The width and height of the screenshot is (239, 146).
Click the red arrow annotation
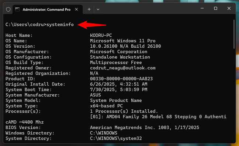92,25
